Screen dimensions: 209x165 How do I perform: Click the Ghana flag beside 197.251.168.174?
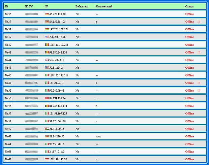(x=47, y=29)
